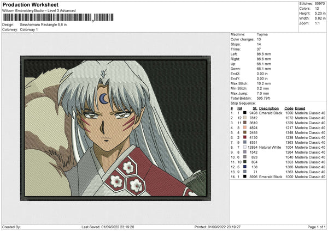This screenshot has width=328, height=231.
Task: Select the color swatch for code 1366
Action: [x=244, y=167]
